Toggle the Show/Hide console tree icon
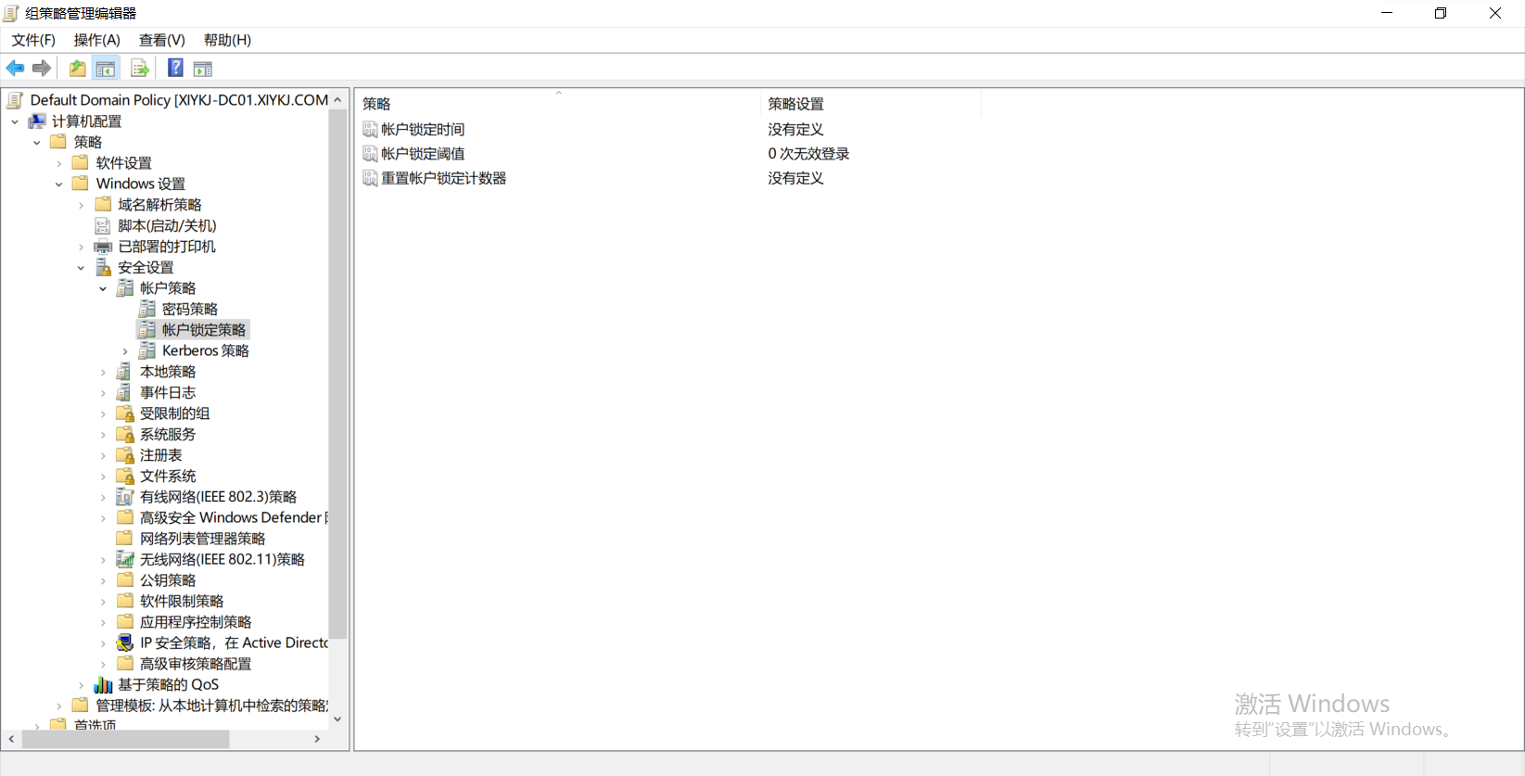 pyautogui.click(x=106, y=68)
